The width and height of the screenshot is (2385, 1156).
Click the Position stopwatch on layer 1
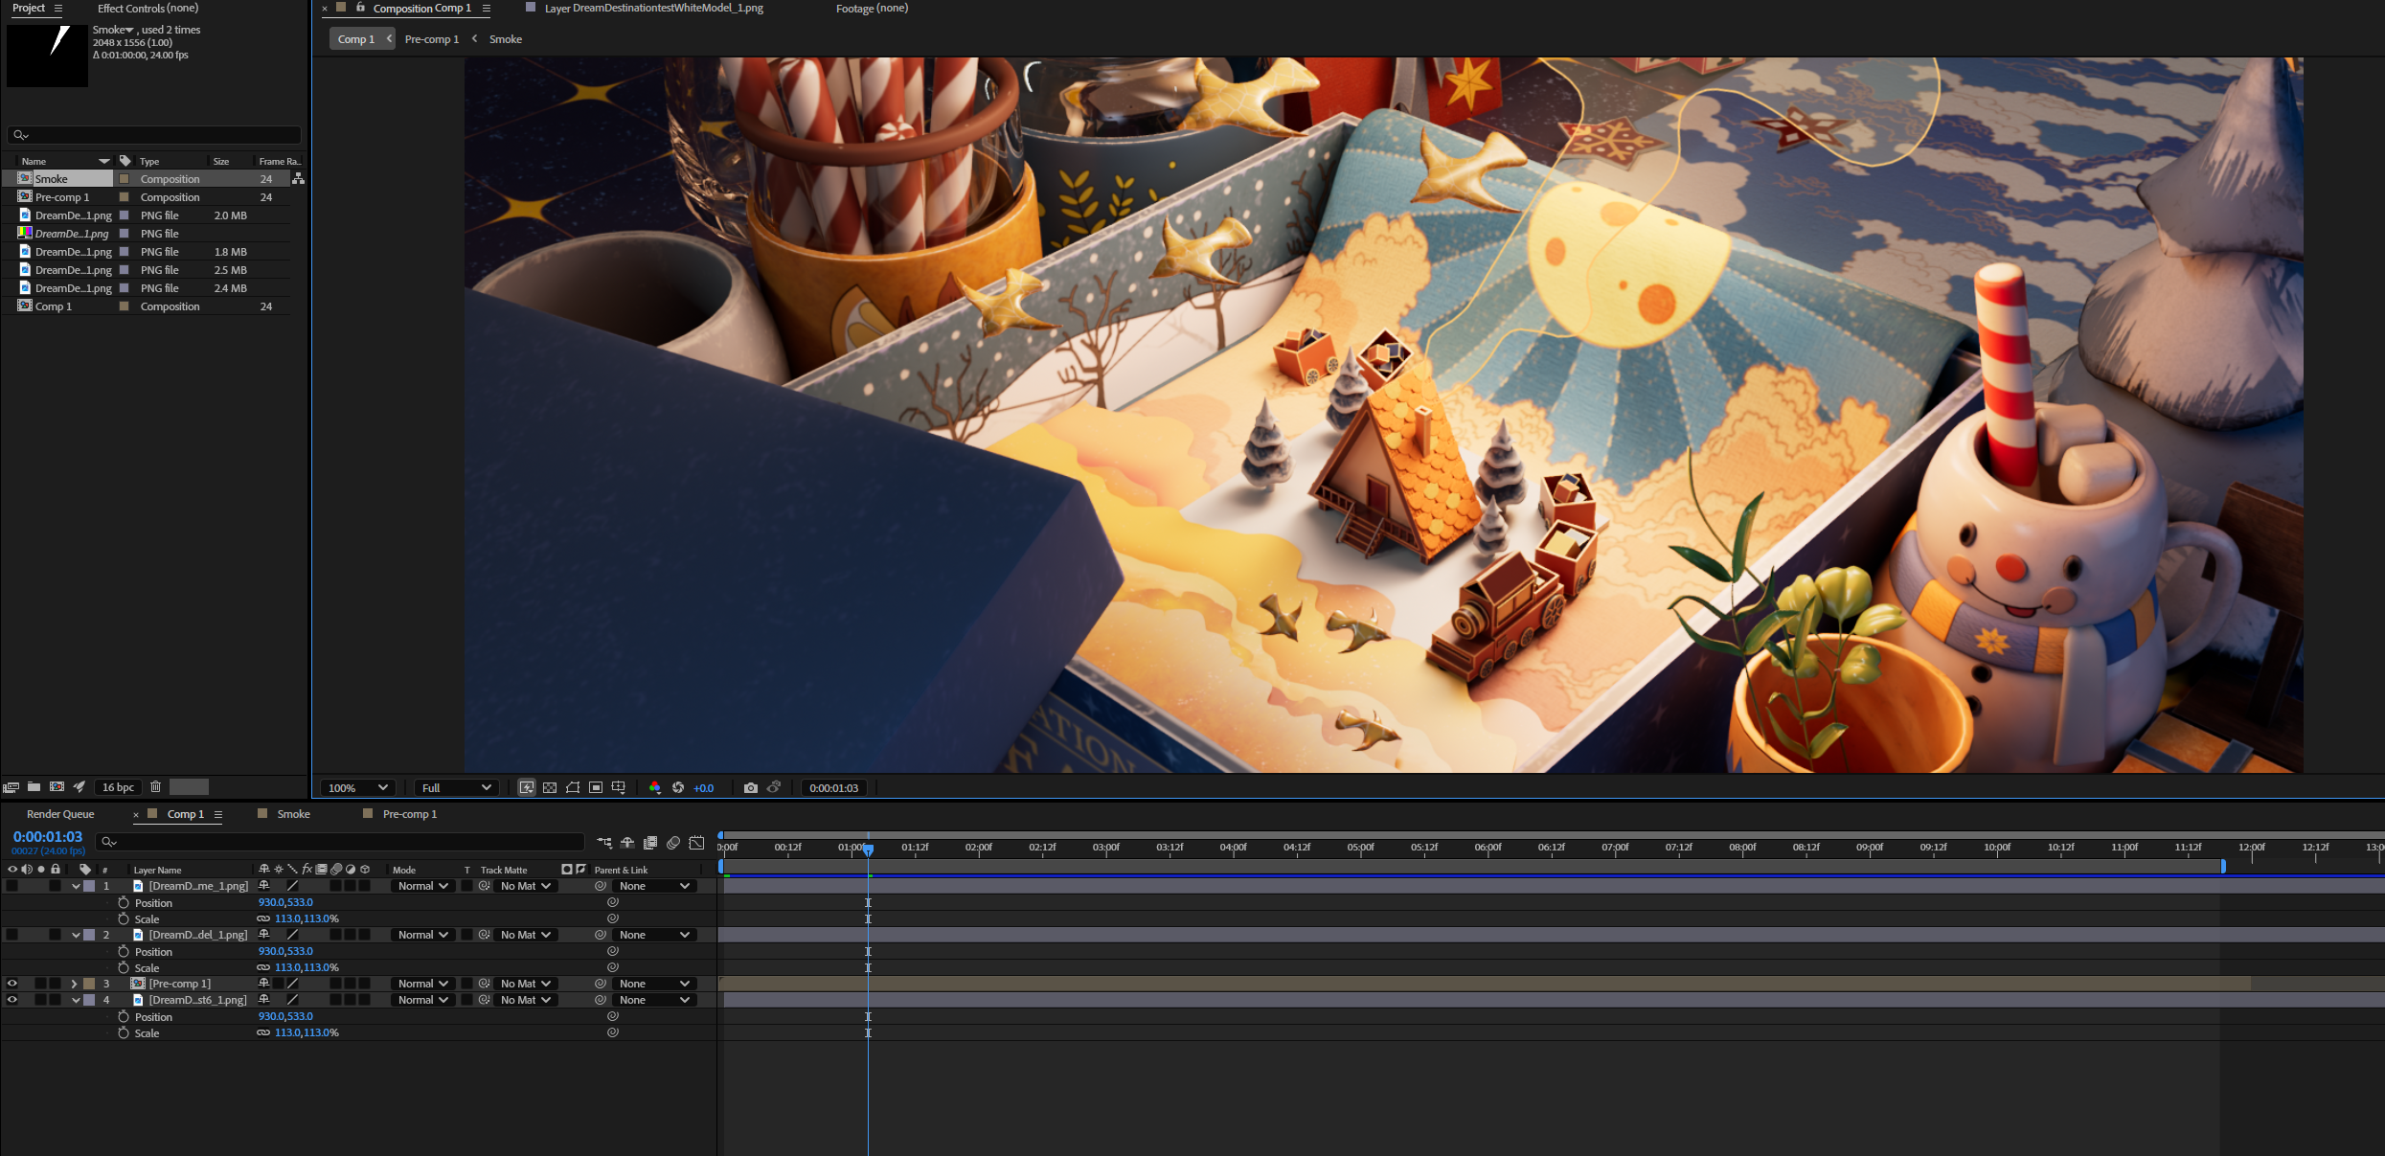point(124,903)
